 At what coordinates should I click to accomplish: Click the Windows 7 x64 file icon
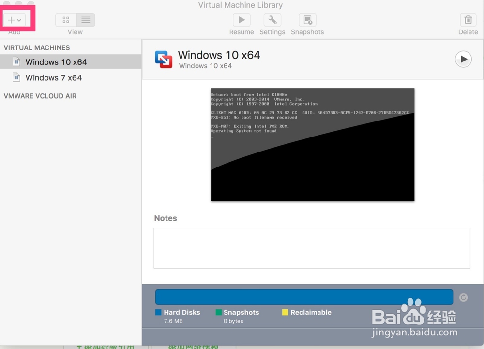[x=16, y=77]
